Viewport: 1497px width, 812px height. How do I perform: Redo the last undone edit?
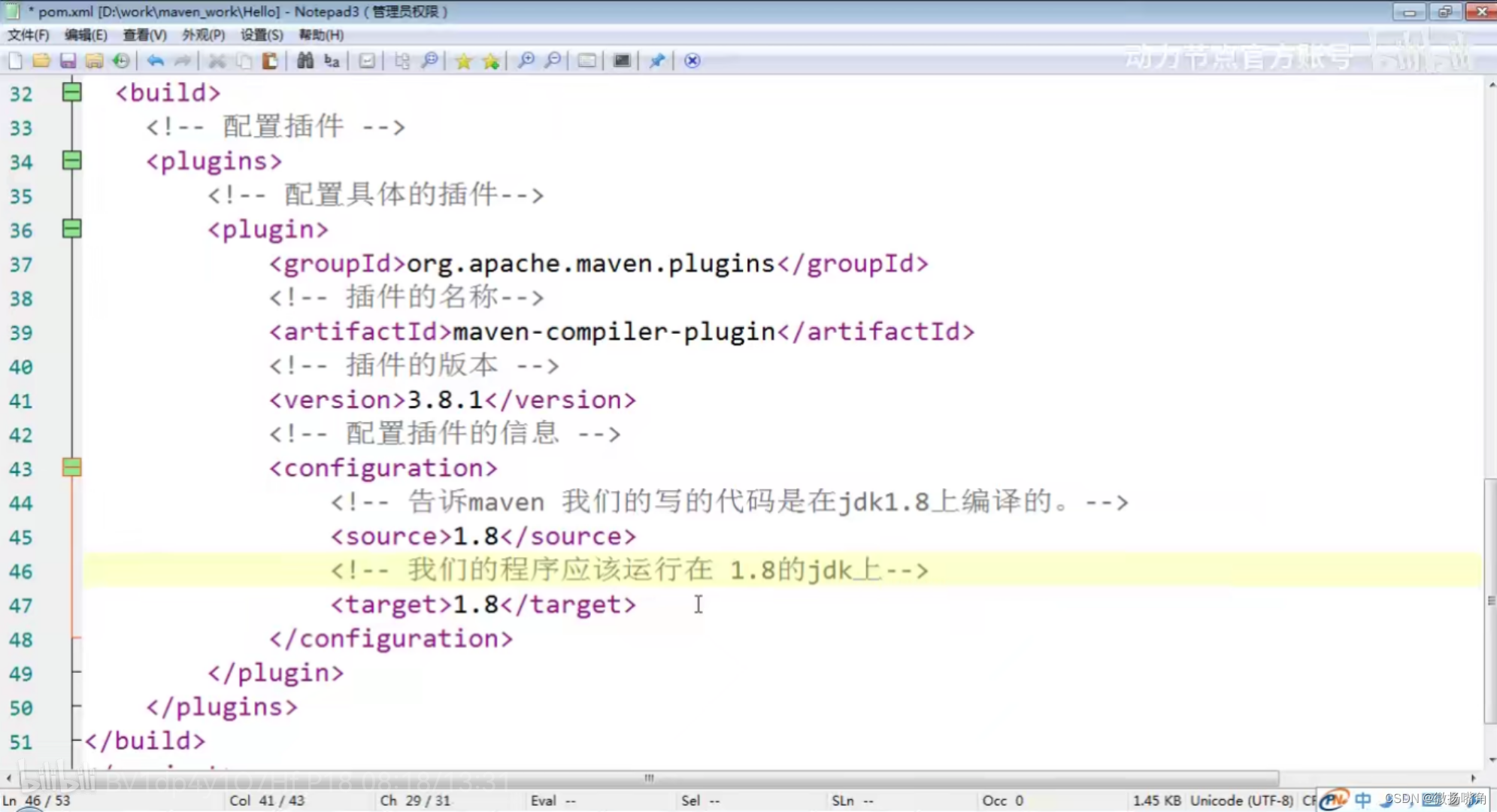tap(182, 61)
